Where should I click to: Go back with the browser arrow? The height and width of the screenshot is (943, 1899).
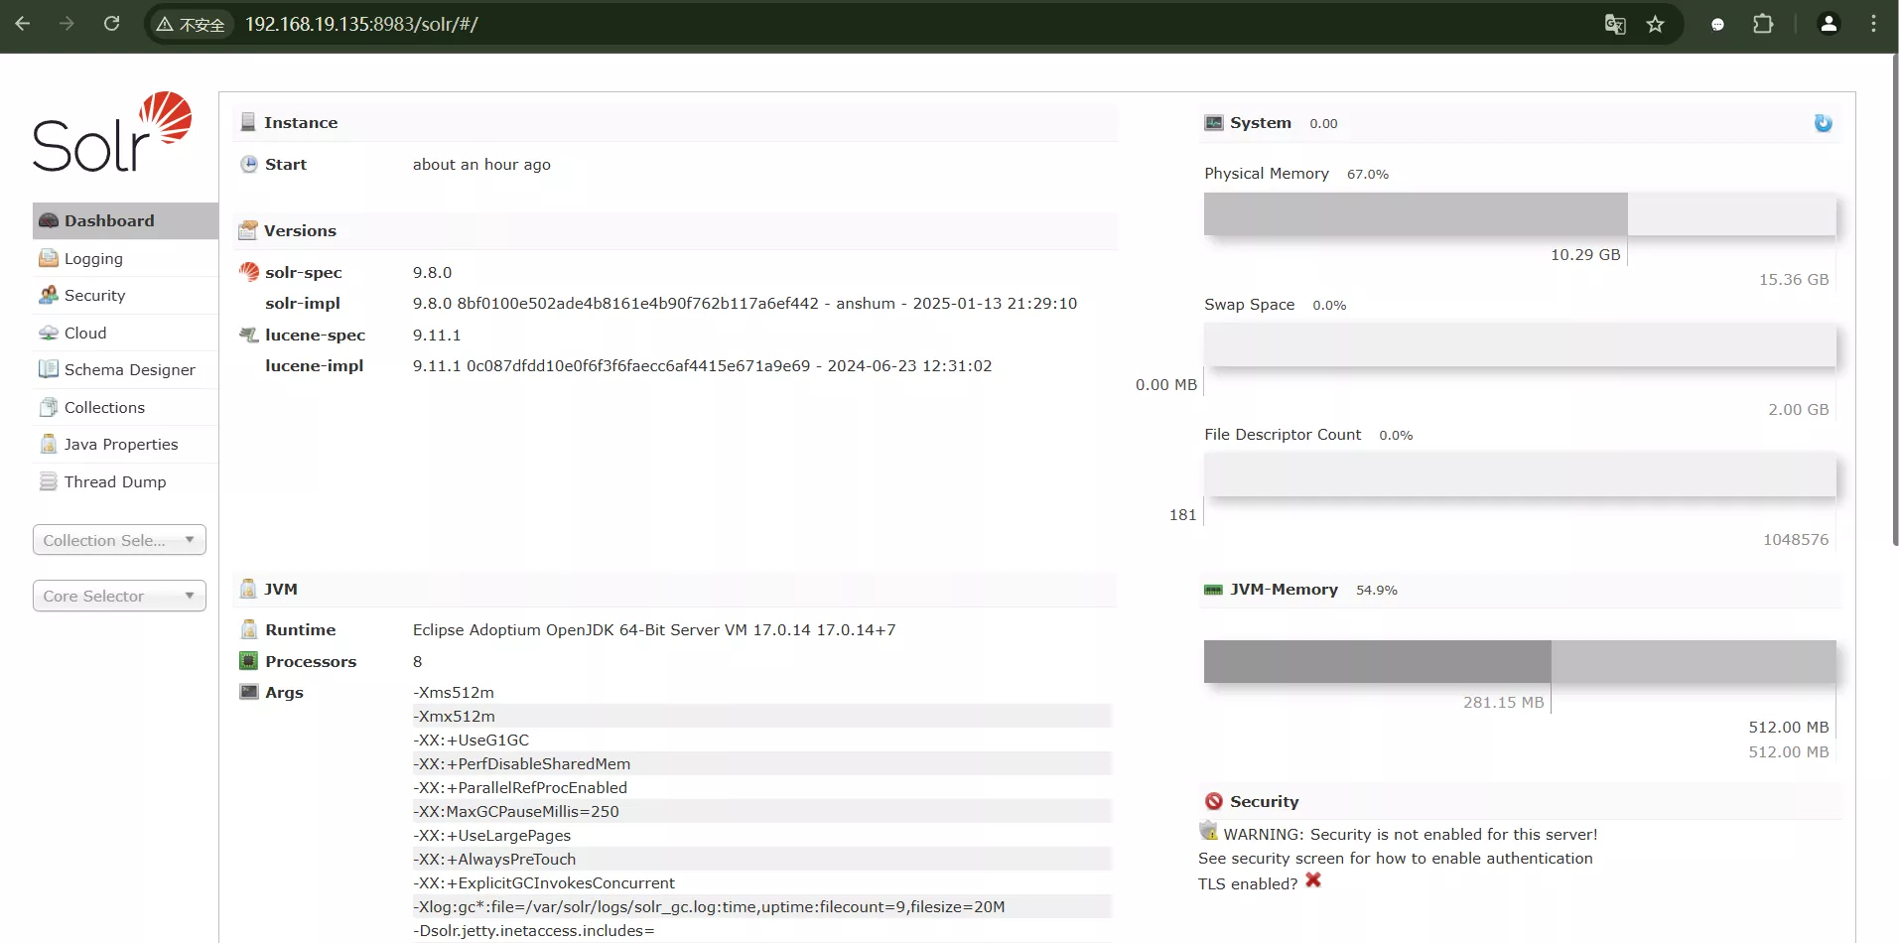click(x=23, y=24)
